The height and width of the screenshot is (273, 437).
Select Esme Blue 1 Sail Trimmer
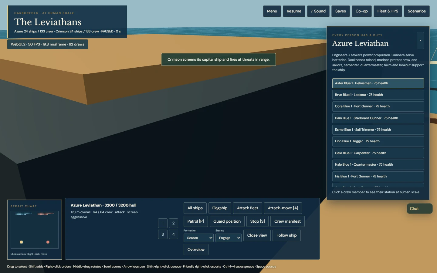coord(378,130)
